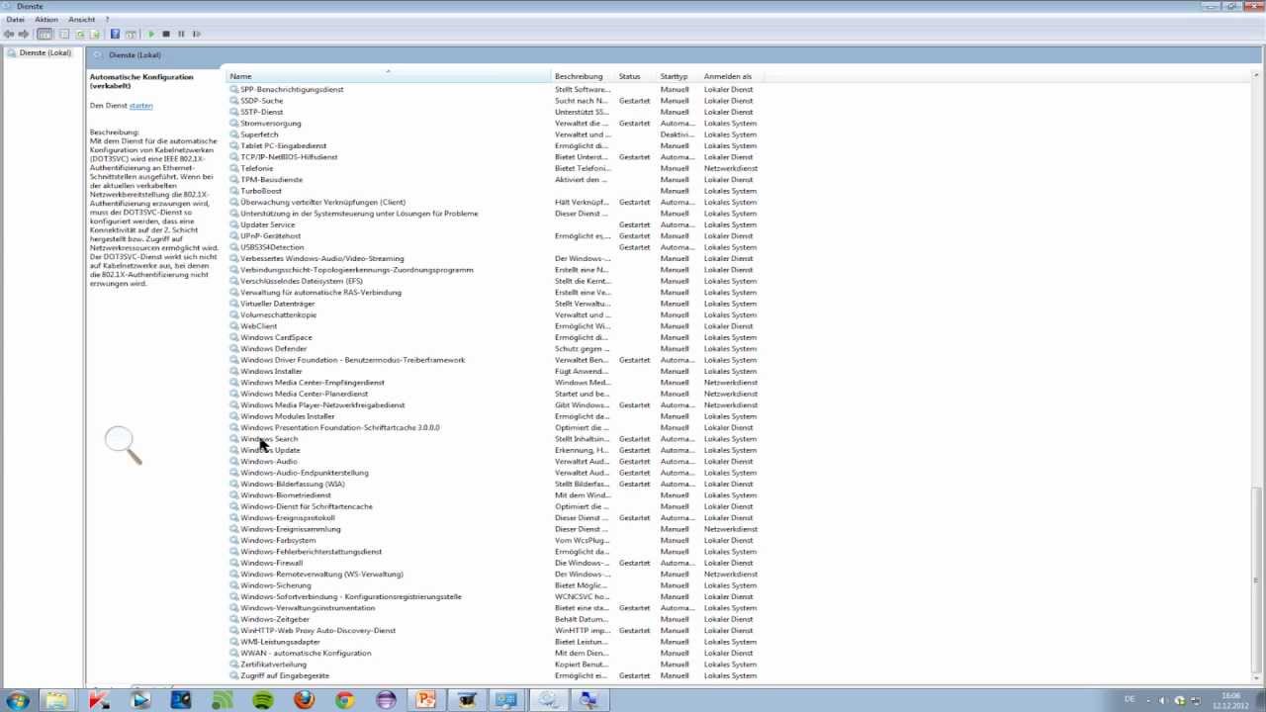Select the 'Zugriff auf Eingabegeräte' row
This screenshot has height=712, width=1266.
[497, 675]
